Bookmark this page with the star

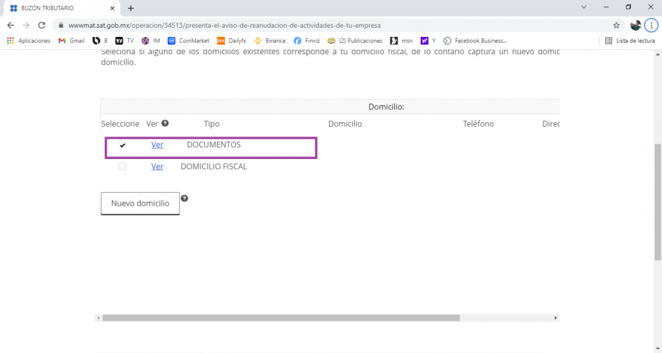616,25
